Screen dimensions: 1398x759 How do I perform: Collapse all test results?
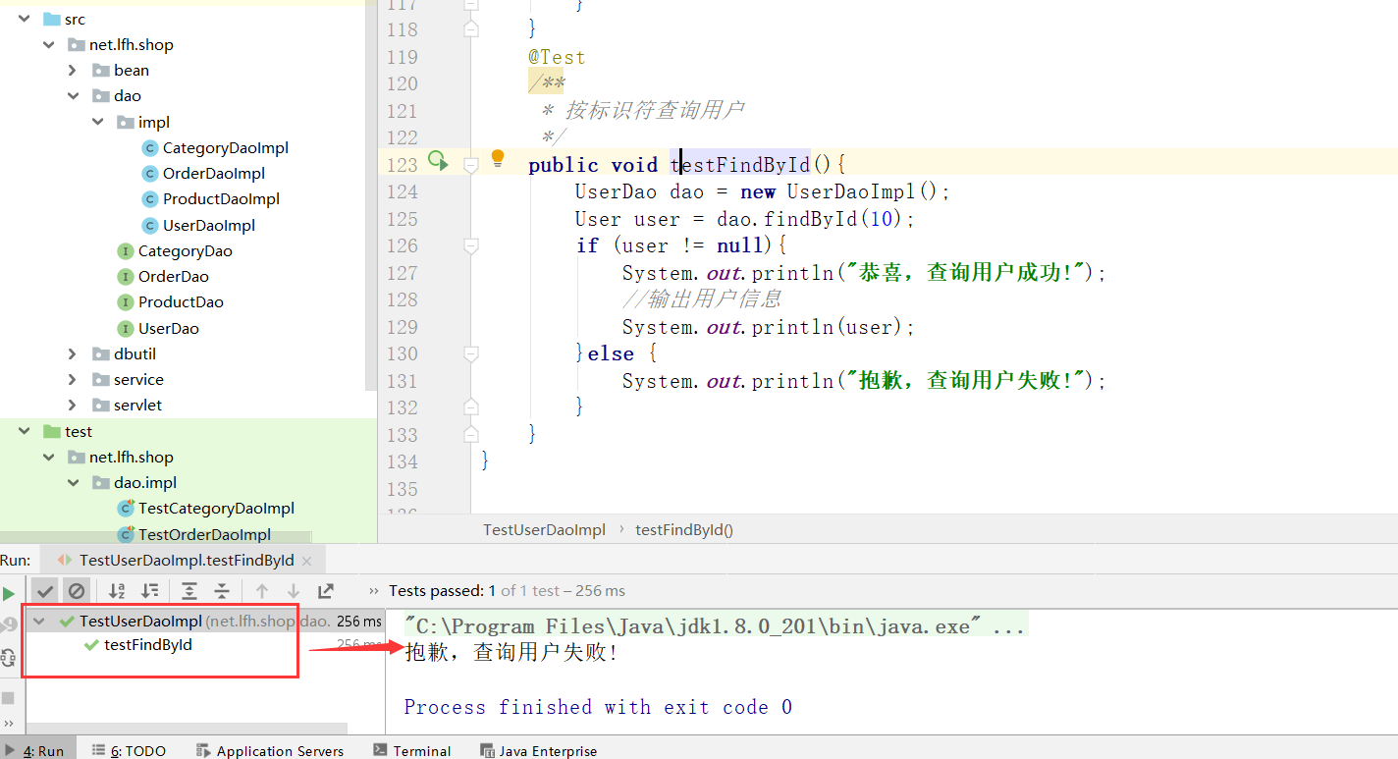(222, 591)
